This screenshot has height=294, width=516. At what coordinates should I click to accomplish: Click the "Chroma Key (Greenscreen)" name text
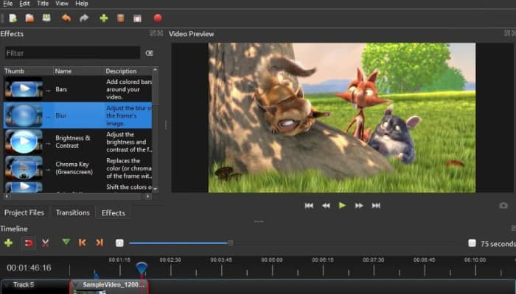tap(74, 168)
